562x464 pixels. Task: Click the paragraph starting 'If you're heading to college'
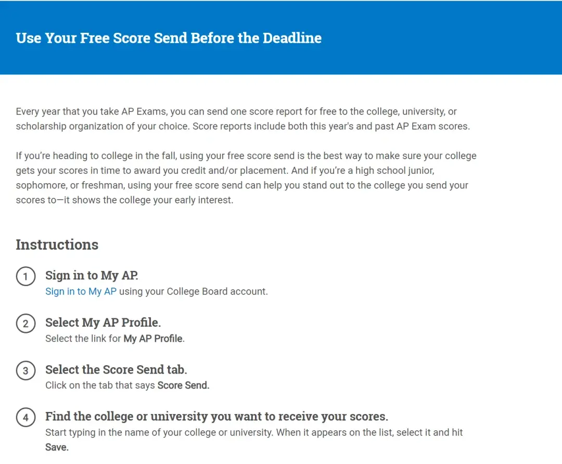246,178
